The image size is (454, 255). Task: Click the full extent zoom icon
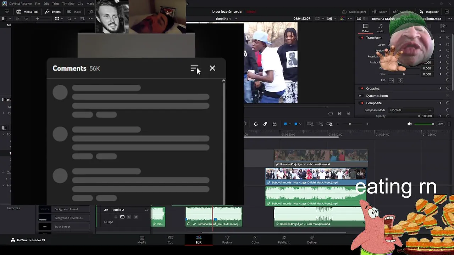click(x=310, y=124)
